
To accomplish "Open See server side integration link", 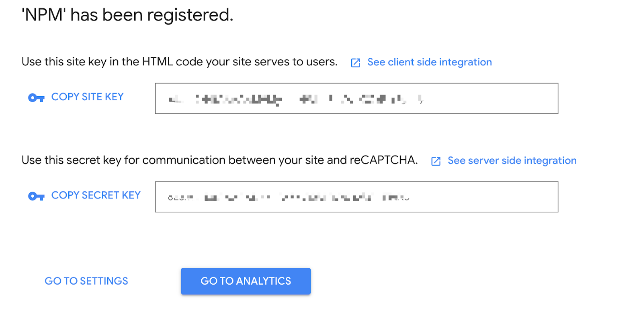I will tap(512, 160).
